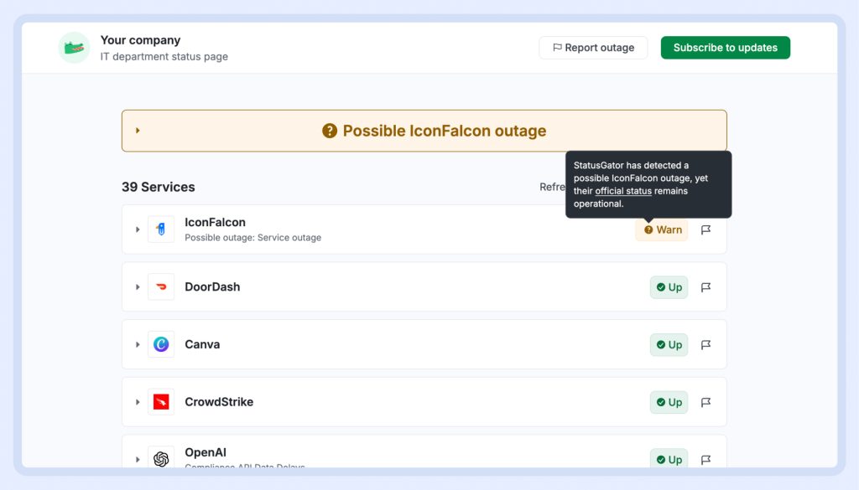Open the Canva row disclosure arrow

point(138,344)
